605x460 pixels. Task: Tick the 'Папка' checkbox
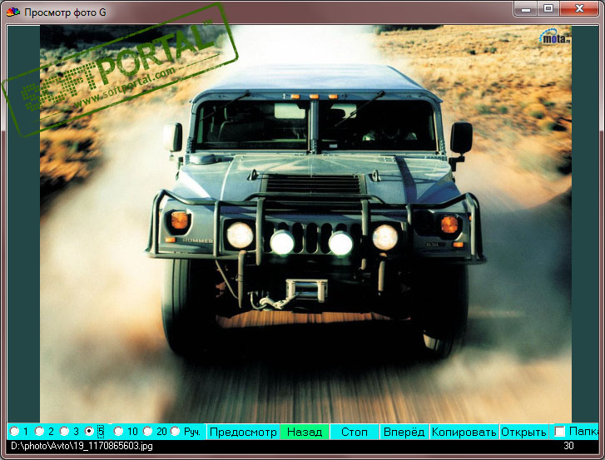(x=559, y=431)
